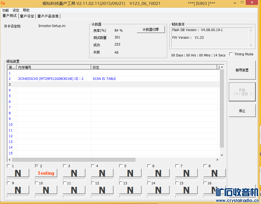Tick the checkbox for port 9
261x204 pixels.
click(8, 183)
